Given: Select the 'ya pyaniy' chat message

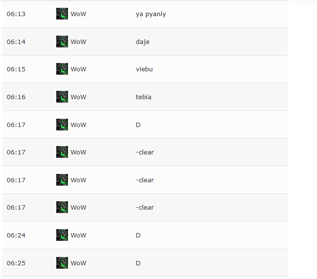Looking at the screenshot, I should tap(151, 14).
